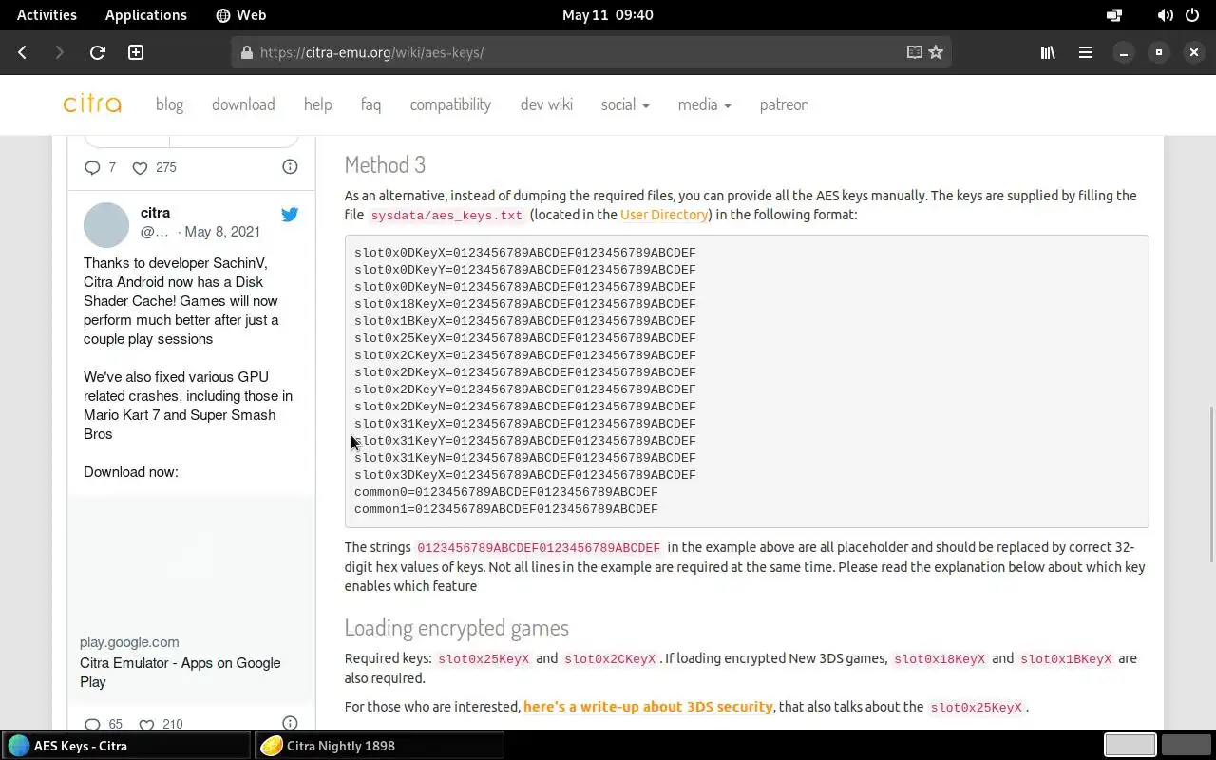1216x760 pixels.
Task: Switch to Citra Nightly 1898 taskbar window
Action: (x=378, y=746)
